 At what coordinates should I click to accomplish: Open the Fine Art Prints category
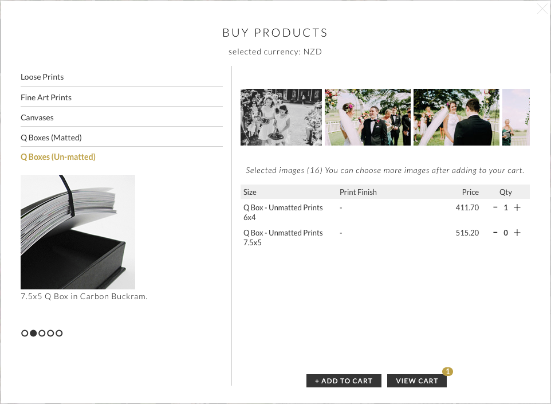(46, 97)
